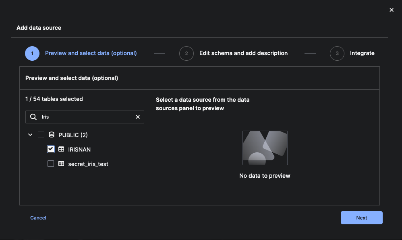The height and width of the screenshot is (240, 402).
Task: Check the secret_iris_test checkbox
Action: [51, 164]
